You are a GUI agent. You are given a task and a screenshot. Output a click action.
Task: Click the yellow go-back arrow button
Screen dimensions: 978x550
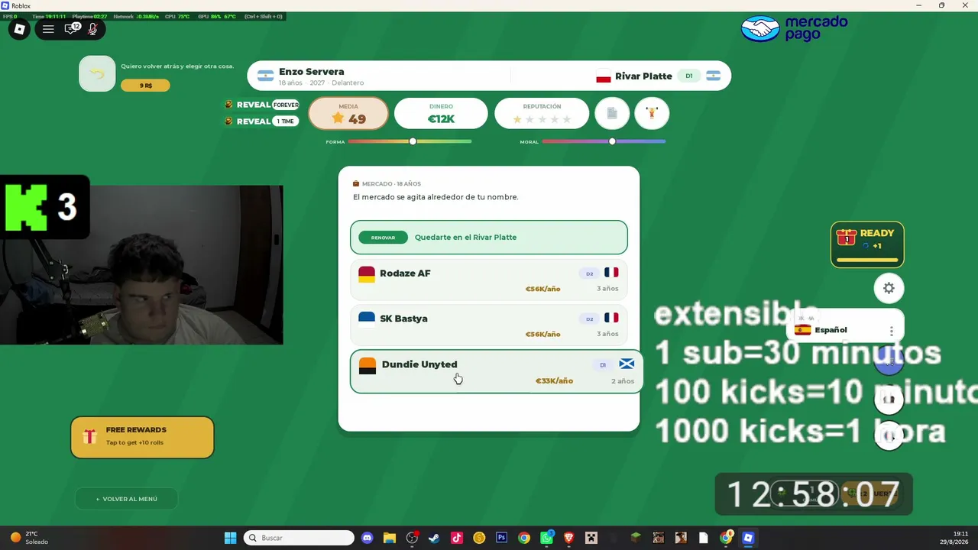point(97,74)
